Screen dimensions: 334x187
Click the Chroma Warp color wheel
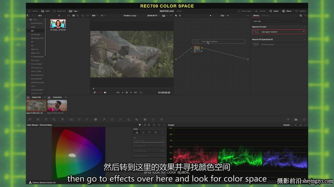tap(79, 153)
